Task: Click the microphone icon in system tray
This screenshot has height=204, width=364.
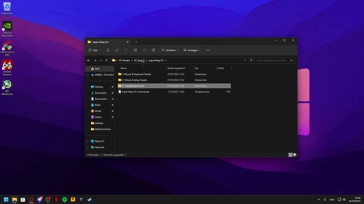Action: point(325,199)
